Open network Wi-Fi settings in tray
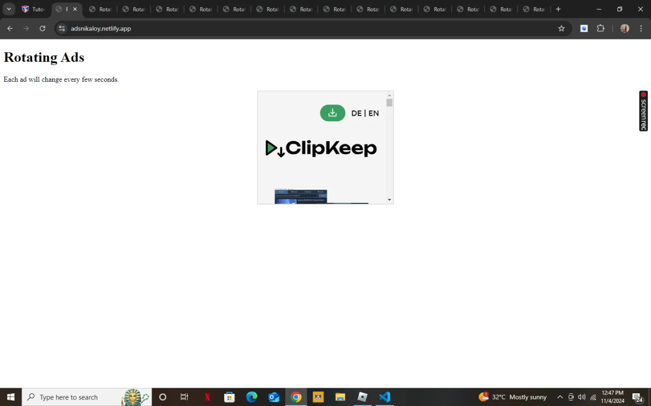651x406 pixels. (x=593, y=397)
